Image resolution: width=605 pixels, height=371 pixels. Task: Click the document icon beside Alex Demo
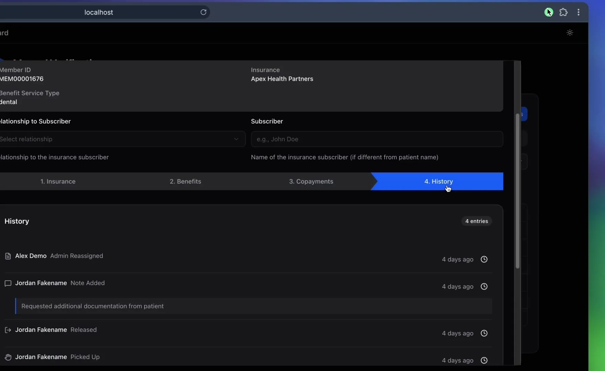pos(8,256)
